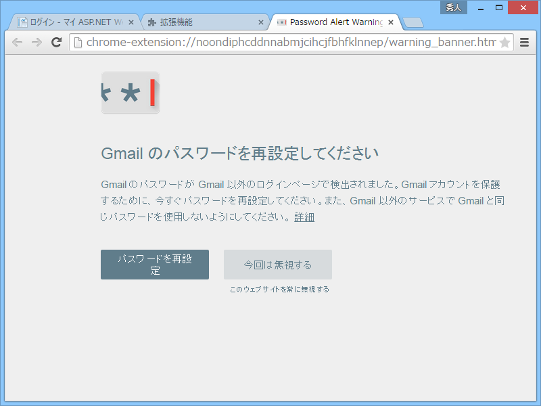The height and width of the screenshot is (406, 541).
Task: Click the Password Alert asterisk logo image
Action: coord(130,93)
